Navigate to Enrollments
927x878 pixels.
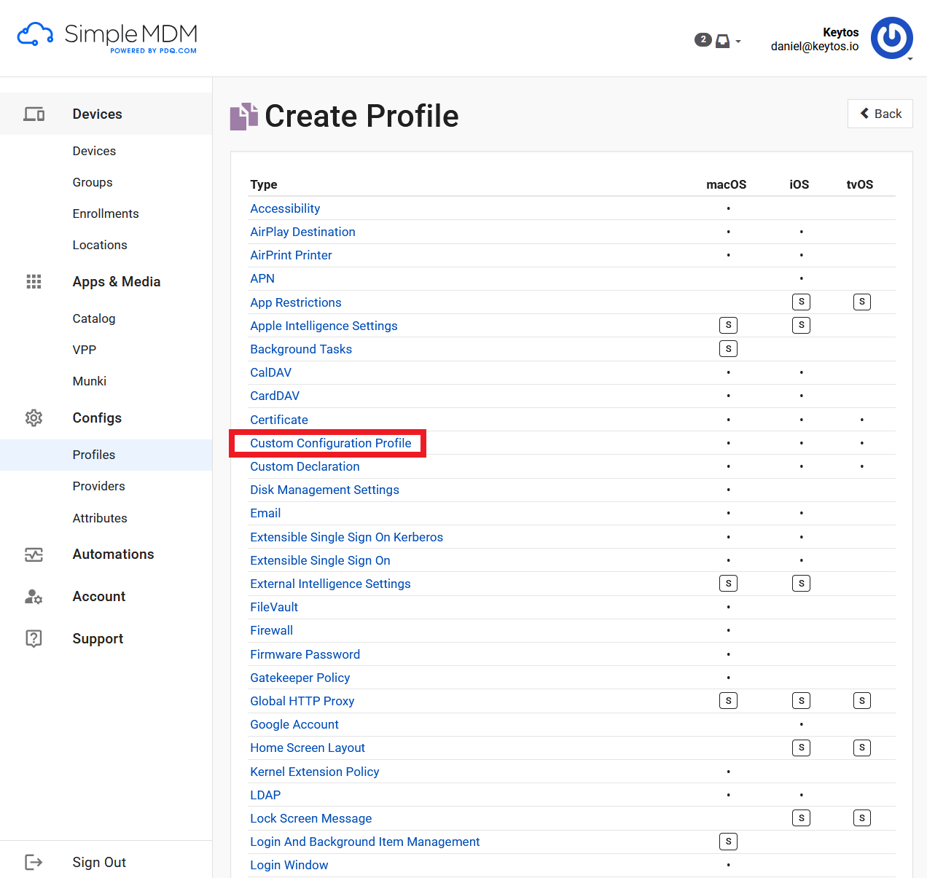(106, 213)
